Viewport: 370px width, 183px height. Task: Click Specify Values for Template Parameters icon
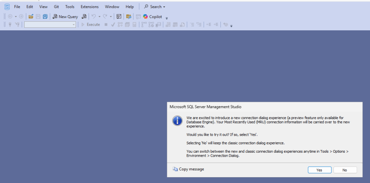tap(226, 25)
